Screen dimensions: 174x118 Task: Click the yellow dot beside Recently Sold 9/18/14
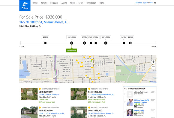coord(40,108)
